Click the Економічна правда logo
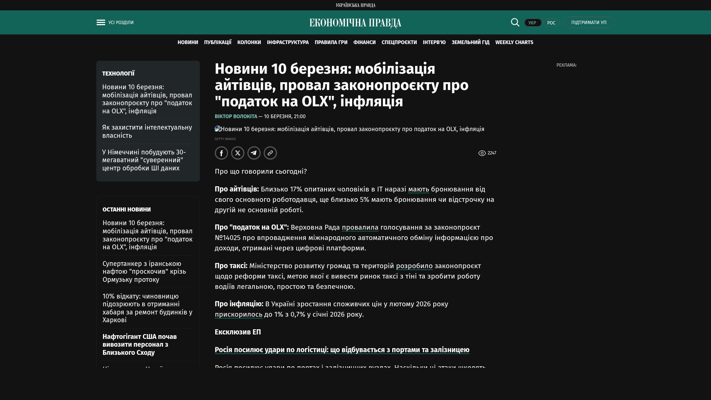711x400 pixels. (x=355, y=23)
